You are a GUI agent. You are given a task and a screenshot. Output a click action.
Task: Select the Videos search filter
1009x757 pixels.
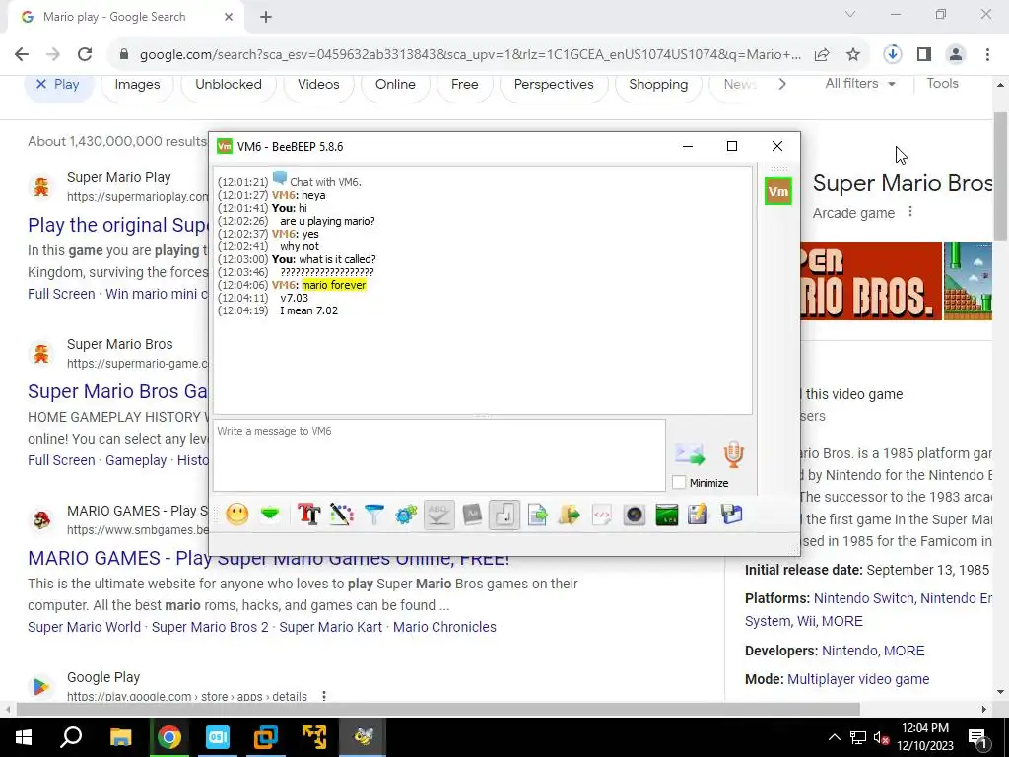[x=318, y=85]
